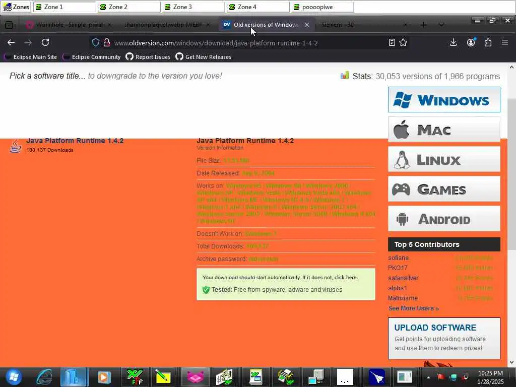Viewport: 516px width, 387px height.
Task: Close the Wormhole tab
Action: (109, 25)
